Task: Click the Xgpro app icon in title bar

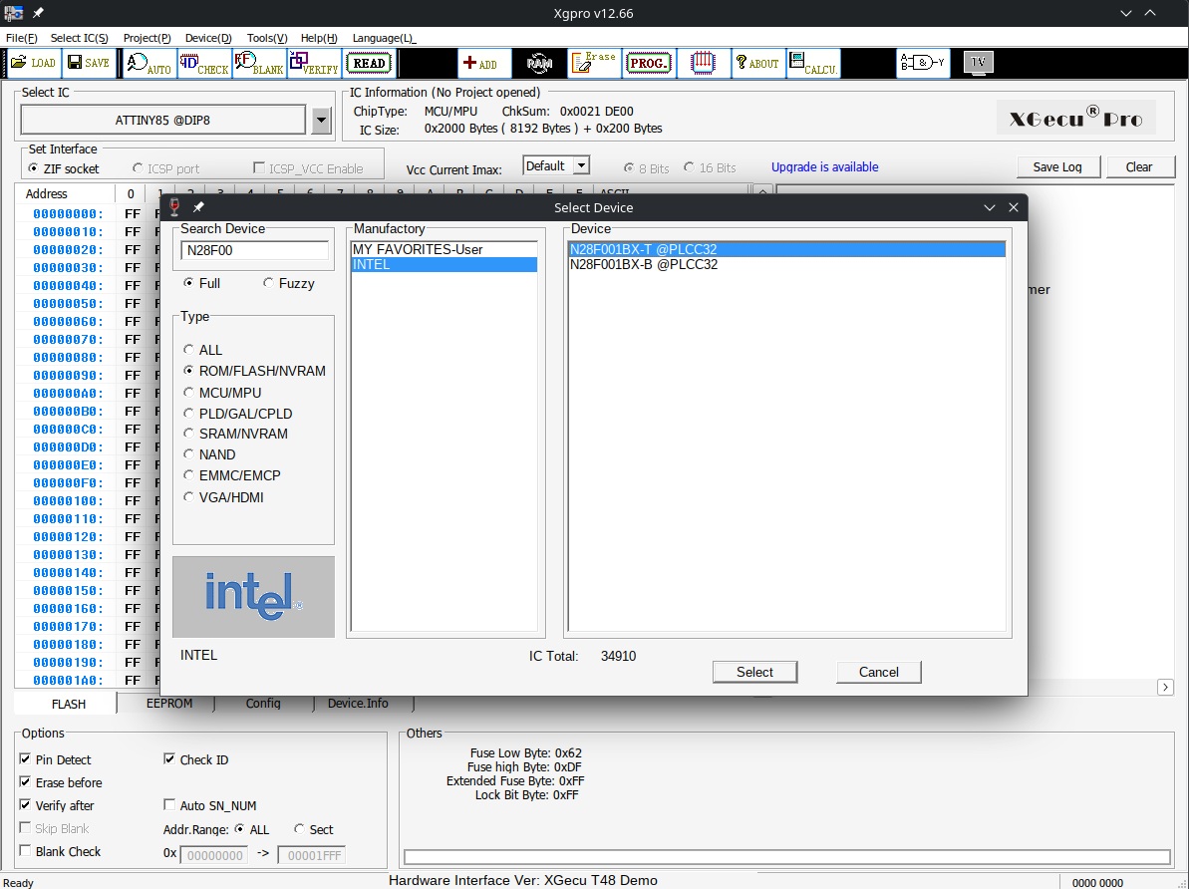Action: [14, 13]
